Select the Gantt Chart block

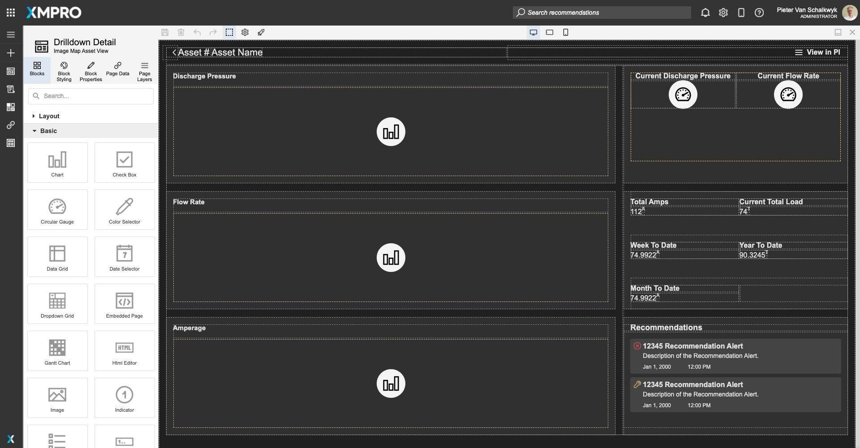(x=57, y=350)
